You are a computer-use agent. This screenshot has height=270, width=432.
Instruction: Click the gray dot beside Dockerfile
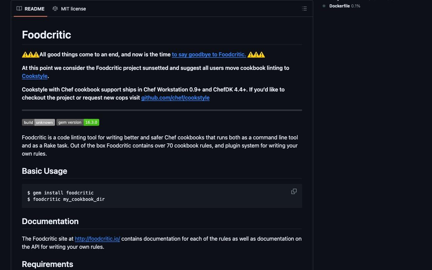point(324,6)
